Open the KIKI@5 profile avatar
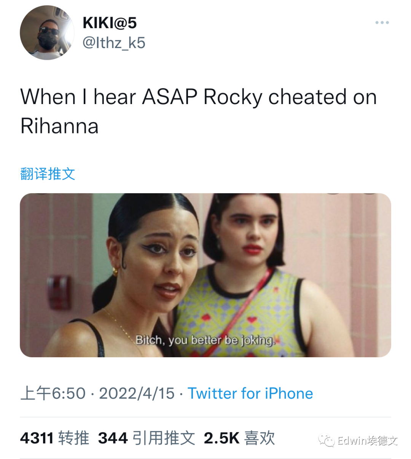Image resolution: width=411 pixels, height=459 pixels. (x=47, y=33)
